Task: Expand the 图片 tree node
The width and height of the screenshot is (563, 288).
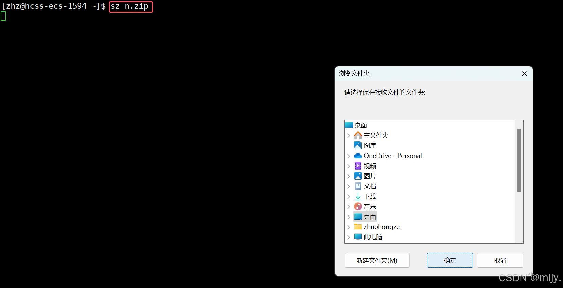Action: 349,176
